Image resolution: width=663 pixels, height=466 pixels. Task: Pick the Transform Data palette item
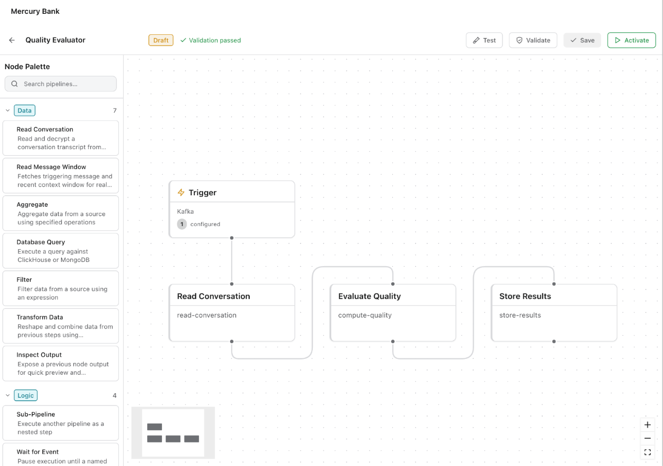61,326
